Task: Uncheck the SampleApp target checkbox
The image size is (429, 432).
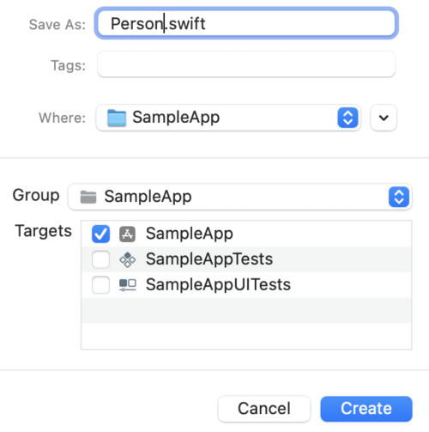Action: (x=100, y=234)
